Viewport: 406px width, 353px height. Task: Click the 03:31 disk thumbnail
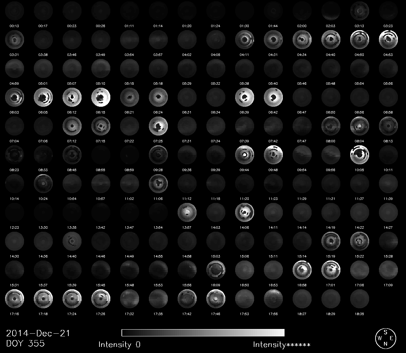[x=14, y=40]
